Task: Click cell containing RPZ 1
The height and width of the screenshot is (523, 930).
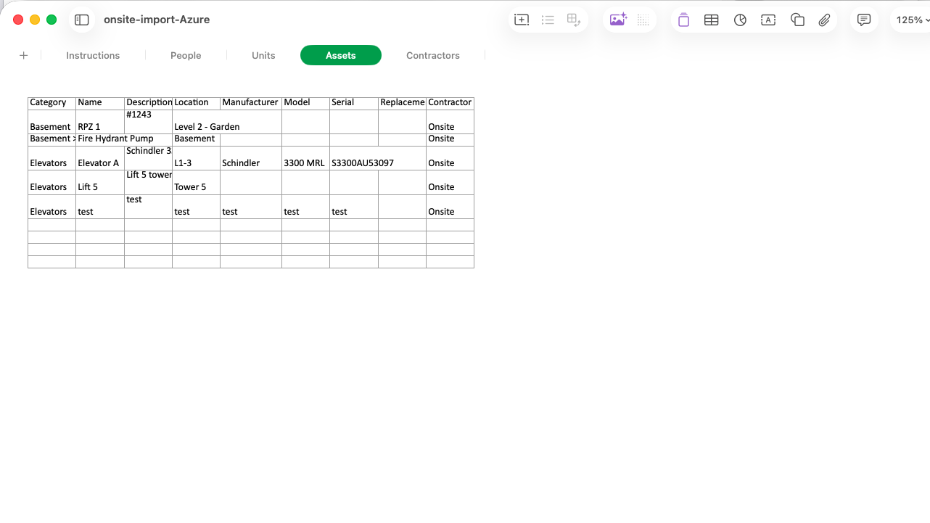Action: pos(100,122)
